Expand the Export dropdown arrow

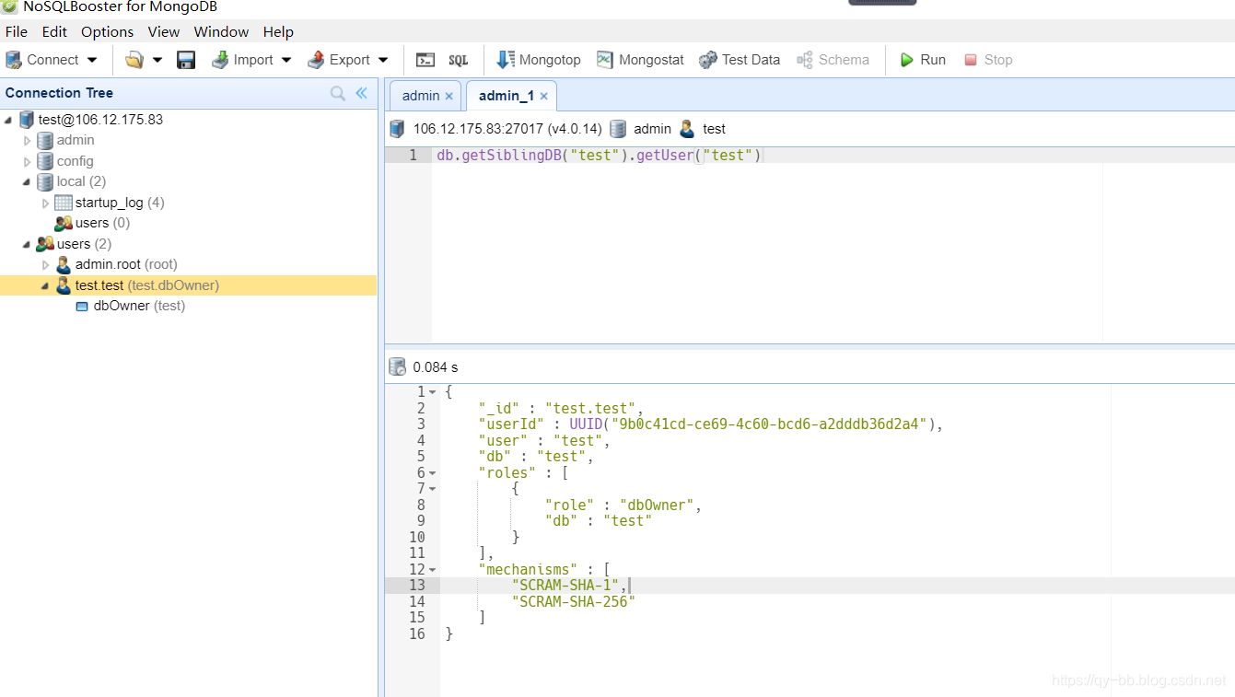point(383,60)
